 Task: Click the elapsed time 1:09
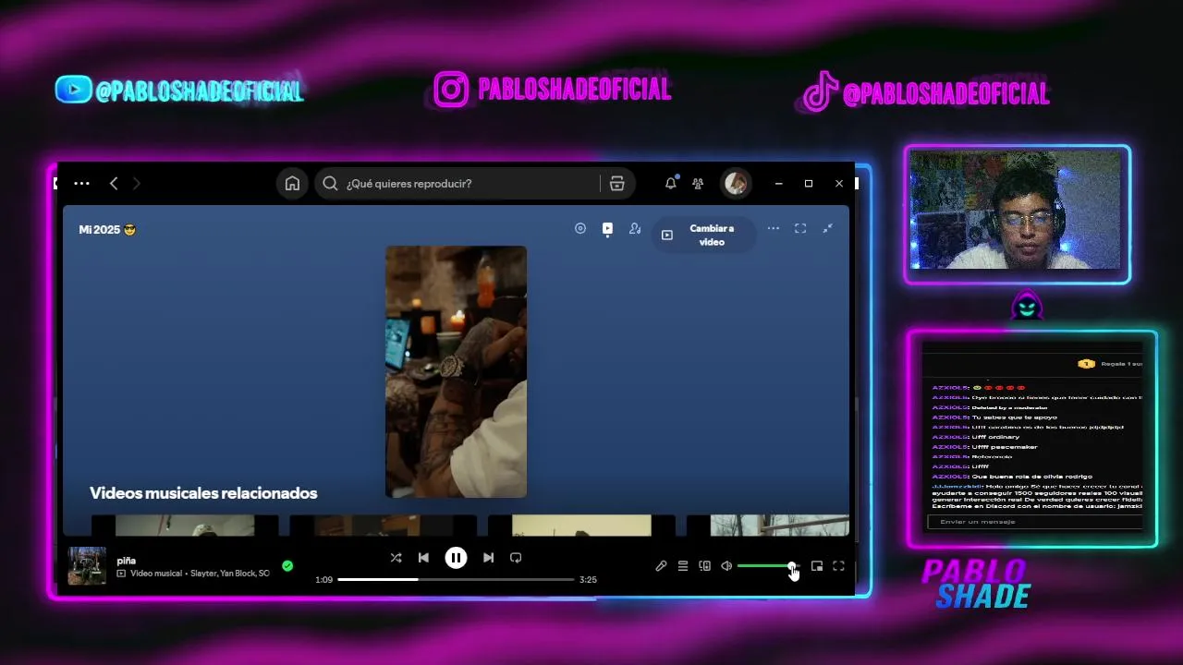[323, 580]
